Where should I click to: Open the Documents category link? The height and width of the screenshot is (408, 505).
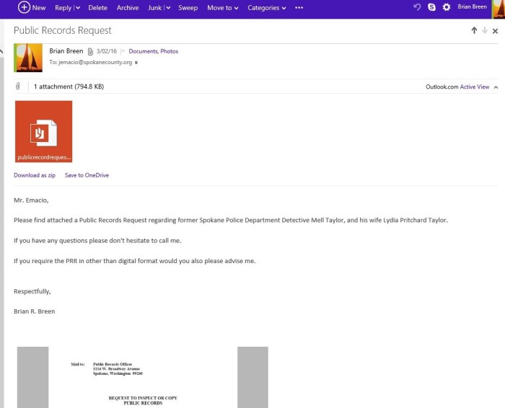[143, 51]
